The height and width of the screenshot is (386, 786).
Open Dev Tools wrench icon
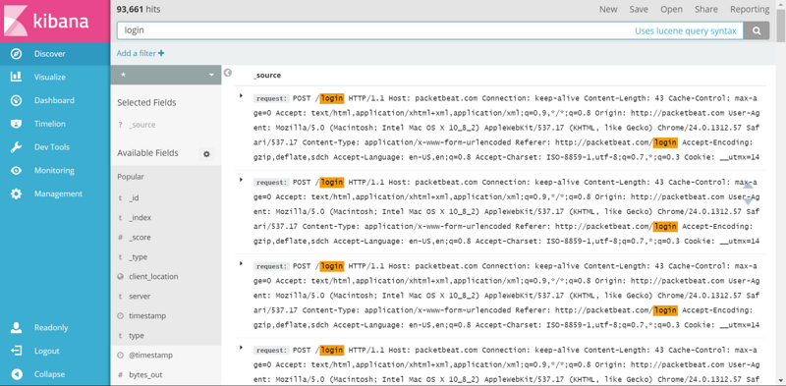pyautogui.click(x=16, y=147)
